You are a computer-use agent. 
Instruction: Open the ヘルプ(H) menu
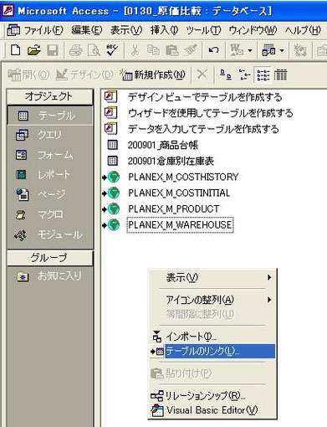pos(303,30)
